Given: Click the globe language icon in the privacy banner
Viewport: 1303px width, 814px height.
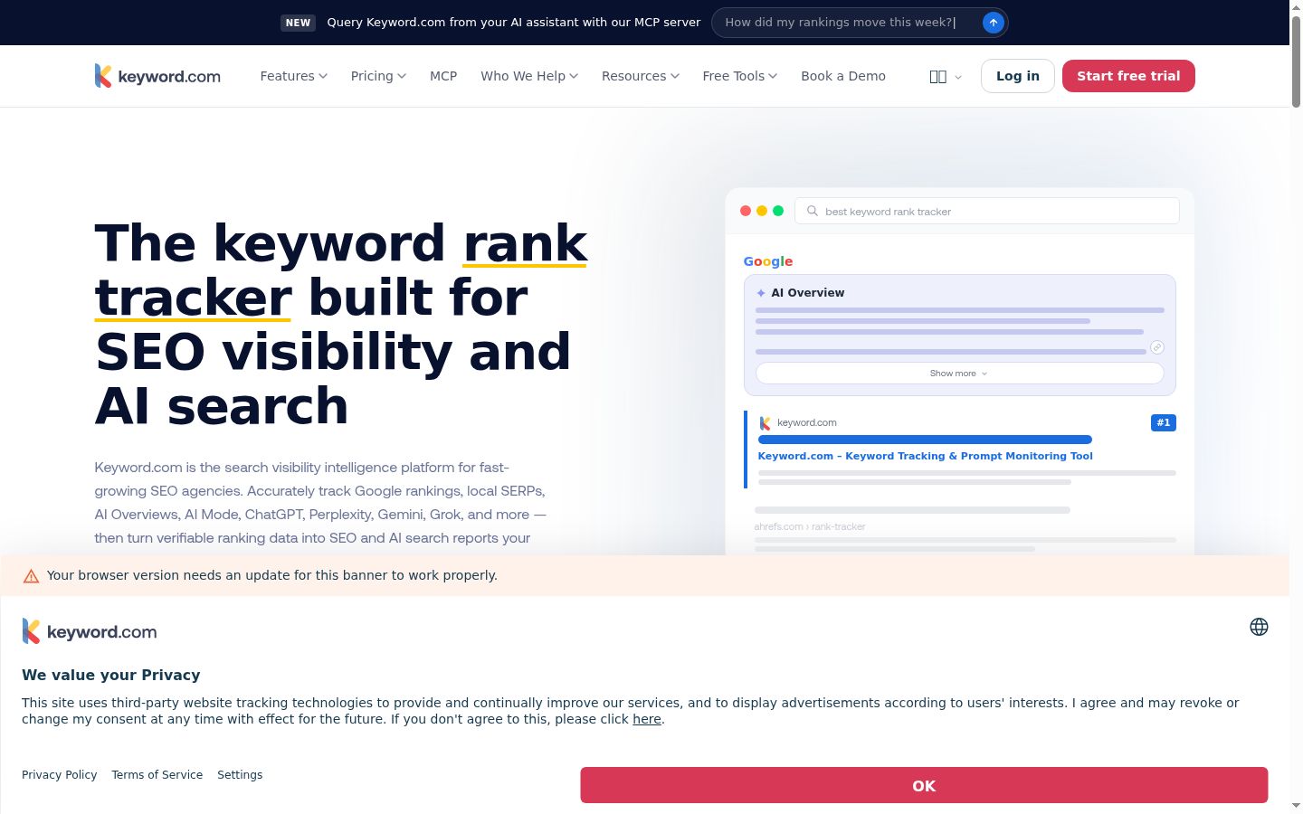Looking at the screenshot, I should 1259,627.
